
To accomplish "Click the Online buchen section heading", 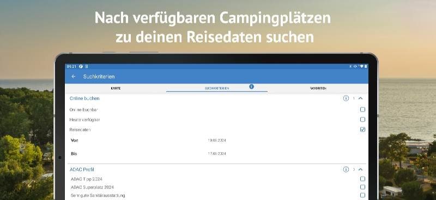I will [x=84, y=98].
